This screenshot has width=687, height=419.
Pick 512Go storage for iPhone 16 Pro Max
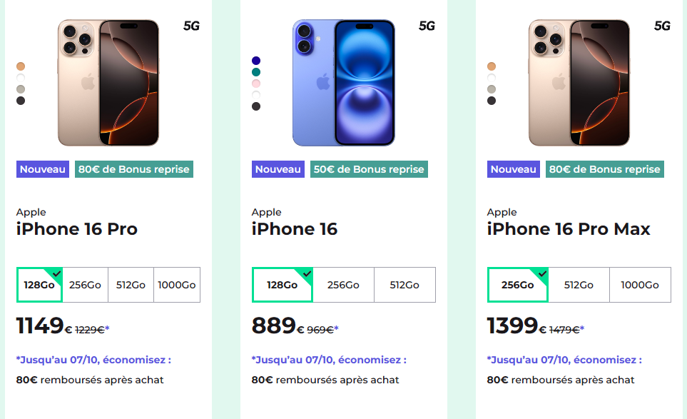[x=579, y=285]
